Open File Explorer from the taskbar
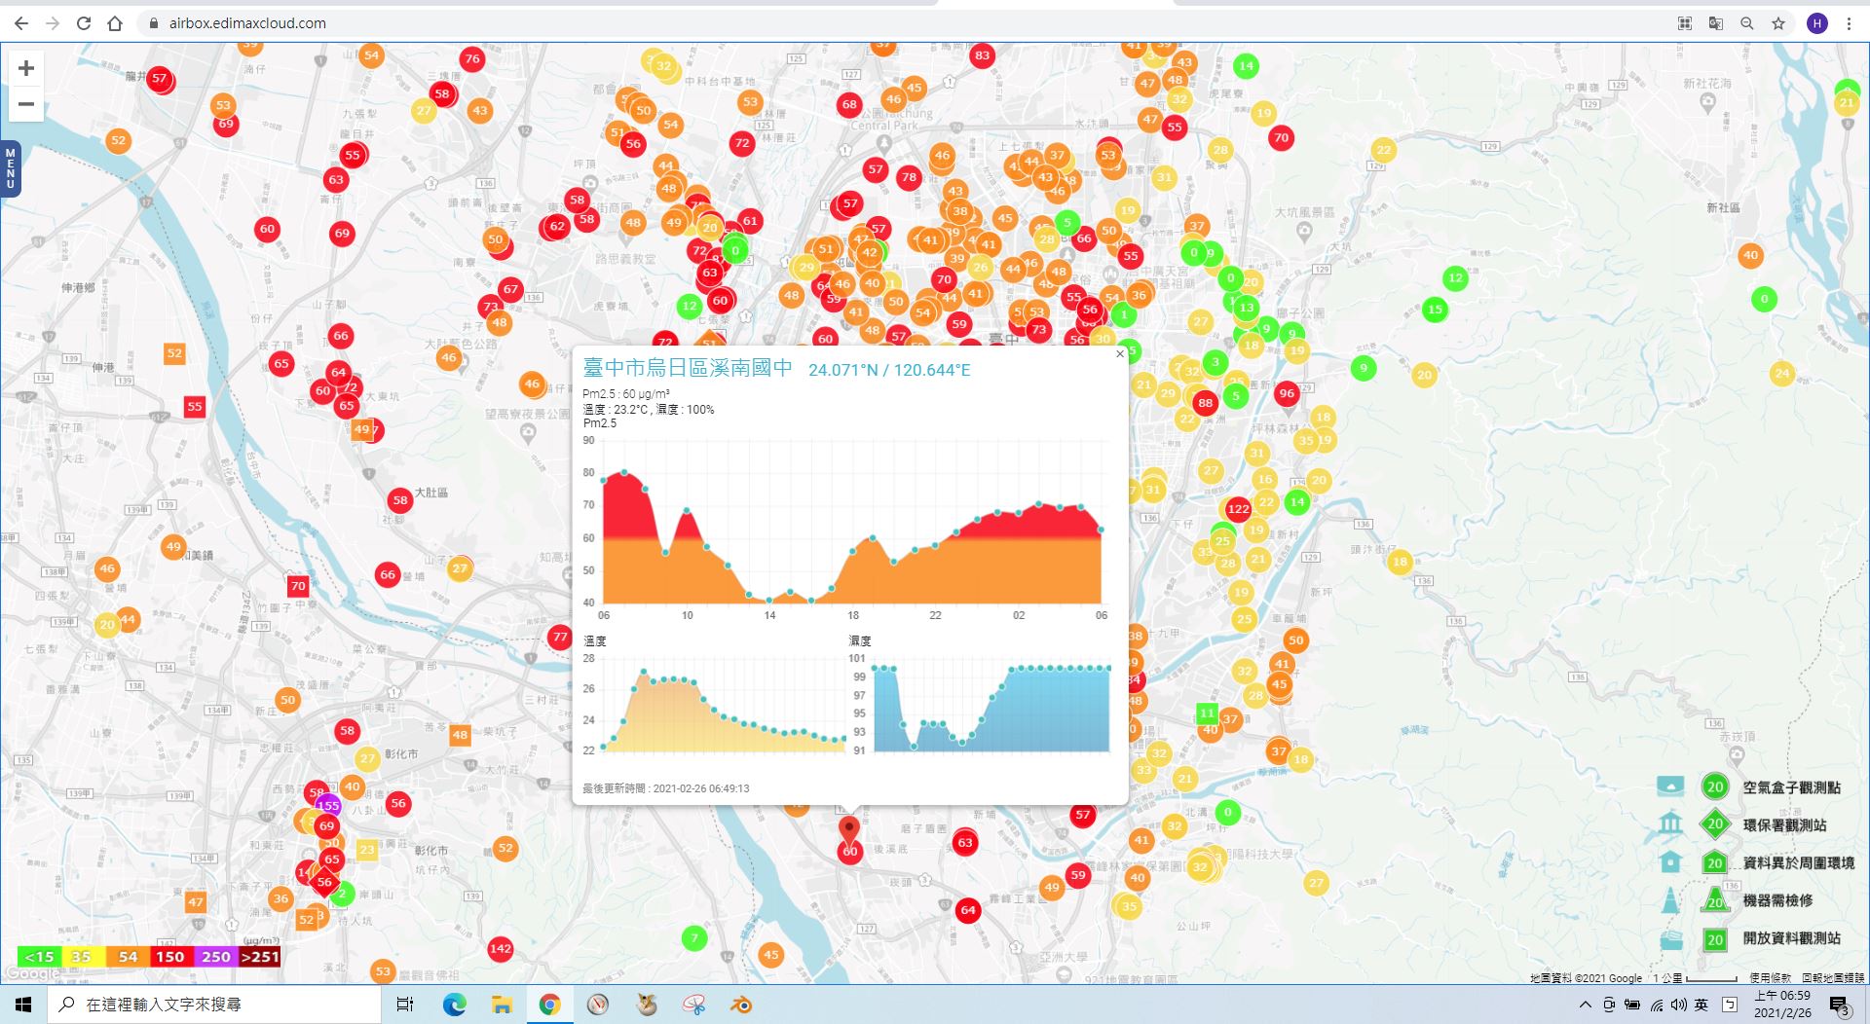Screen dimensions: 1870x1024 502,1005
